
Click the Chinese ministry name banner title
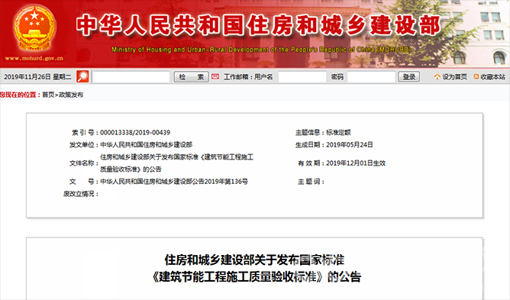[259, 25]
